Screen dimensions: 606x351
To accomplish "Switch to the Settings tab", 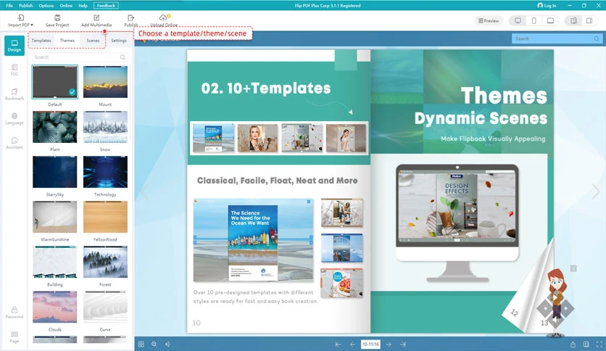I will pos(119,40).
